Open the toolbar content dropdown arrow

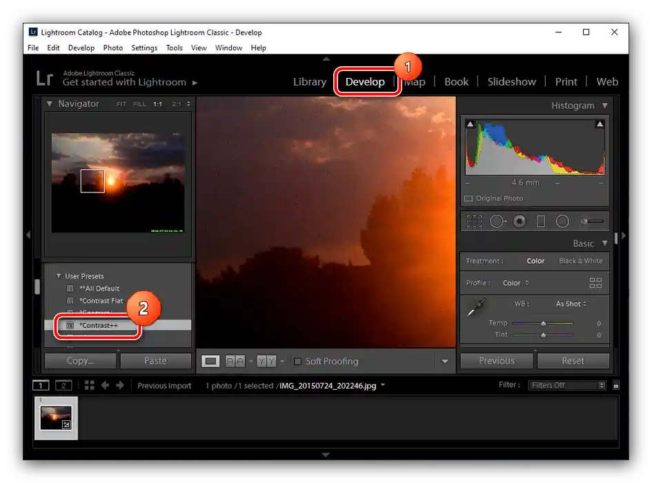(x=445, y=361)
